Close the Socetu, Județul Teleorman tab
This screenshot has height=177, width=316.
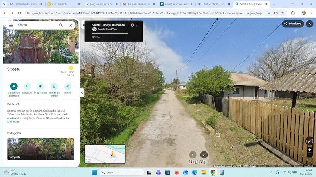tap(266, 4)
